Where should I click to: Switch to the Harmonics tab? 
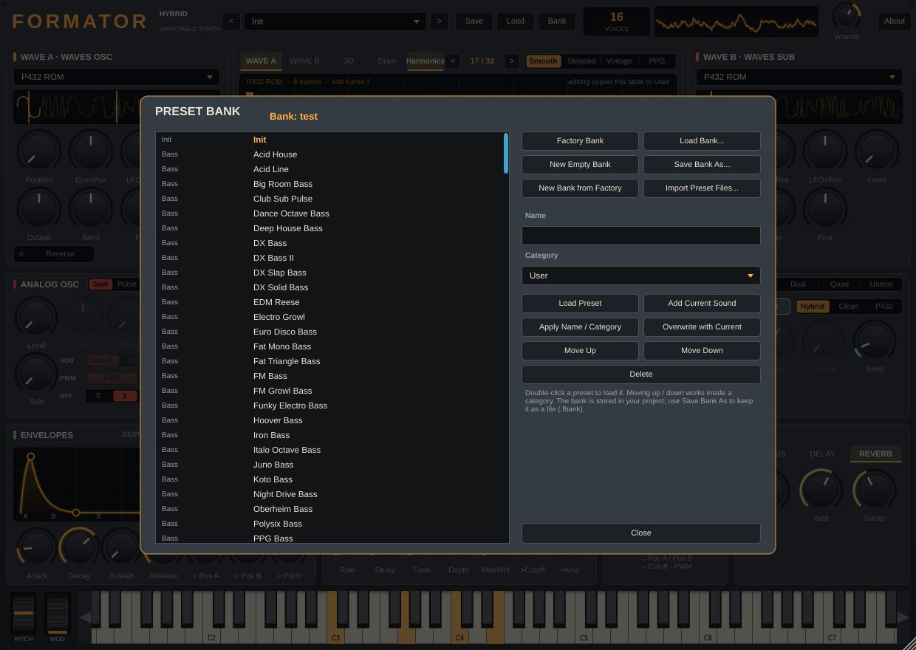(x=425, y=61)
